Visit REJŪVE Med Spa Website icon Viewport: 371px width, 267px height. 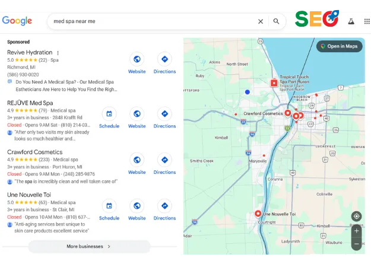click(x=137, y=114)
